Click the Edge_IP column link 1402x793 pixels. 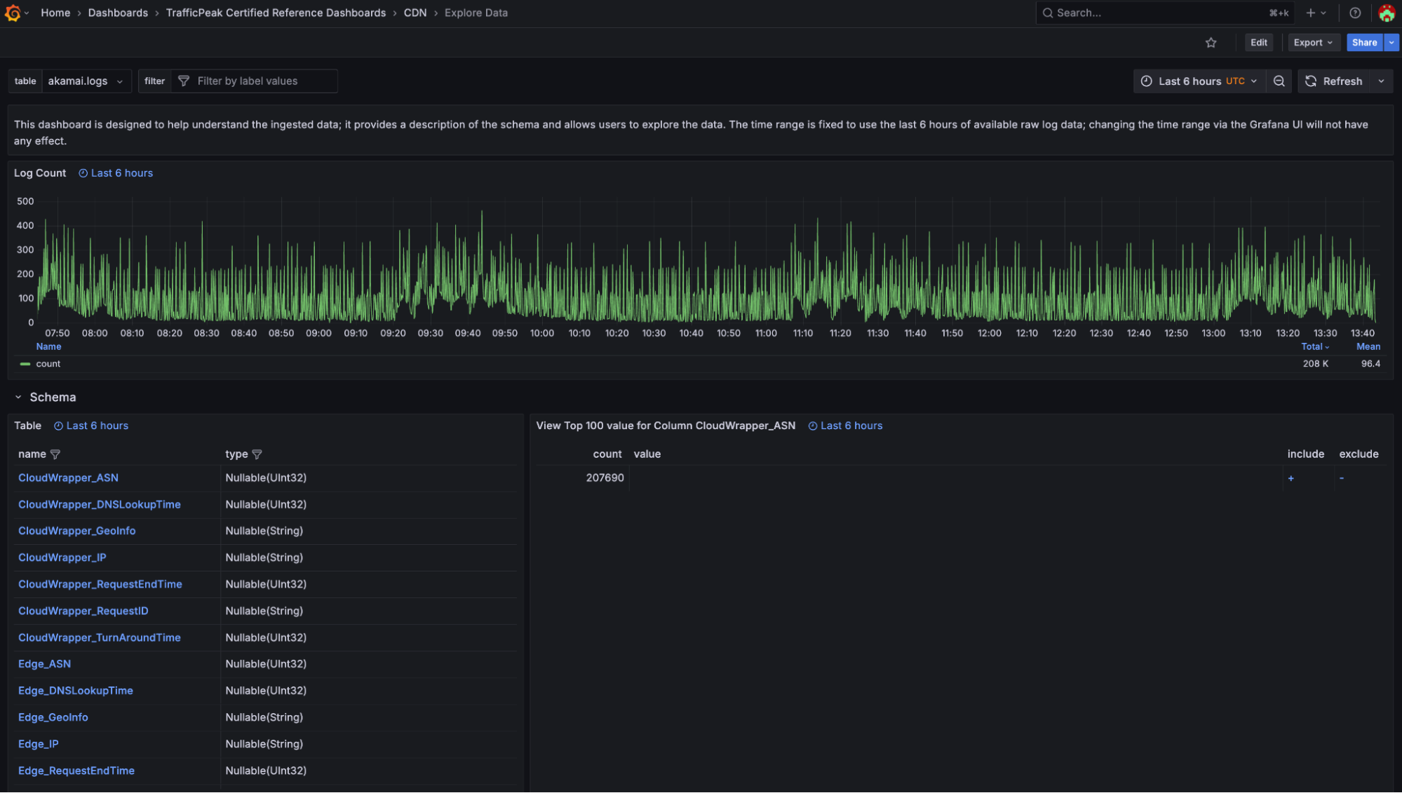[39, 744]
